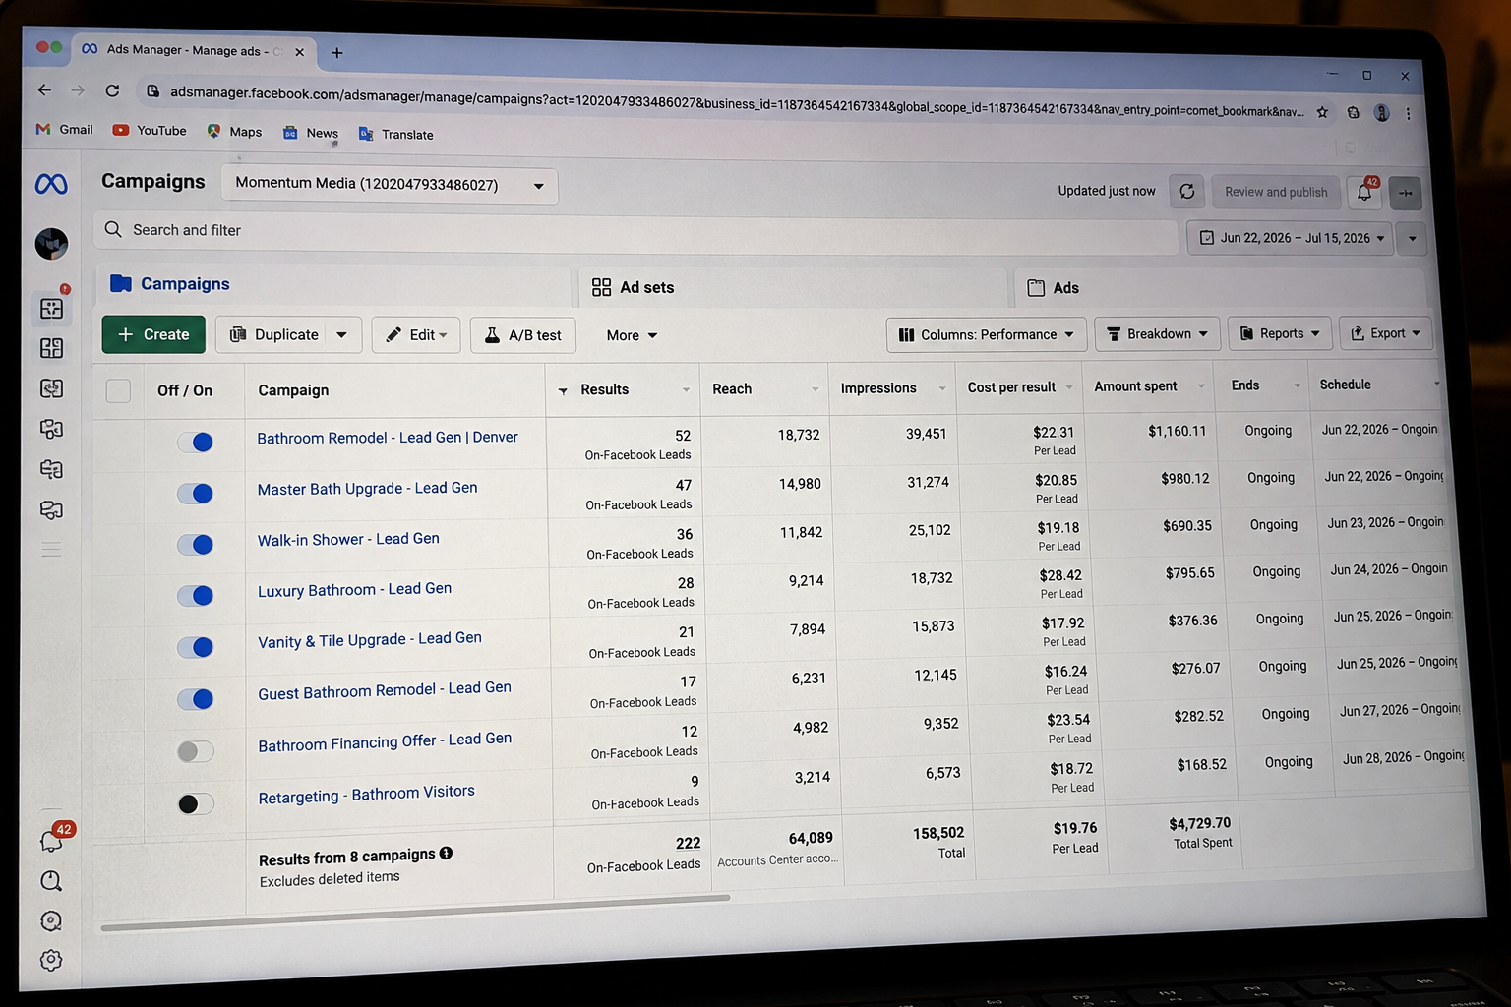Open Retargeting - Bathroom Visitors campaign link
This screenshot has width=1511, height=1007.
[x=366, y=795]
